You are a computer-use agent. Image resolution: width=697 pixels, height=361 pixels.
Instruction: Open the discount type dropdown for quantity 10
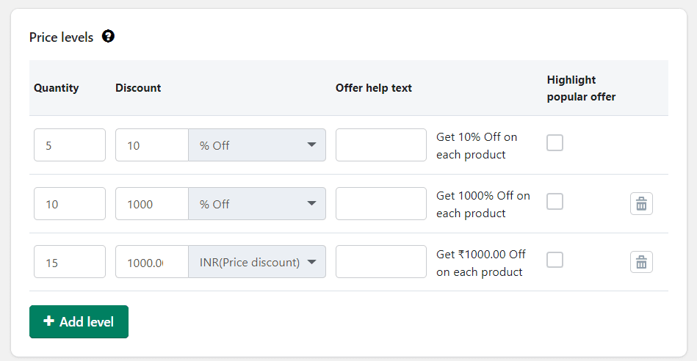click(x=257, y=204)
